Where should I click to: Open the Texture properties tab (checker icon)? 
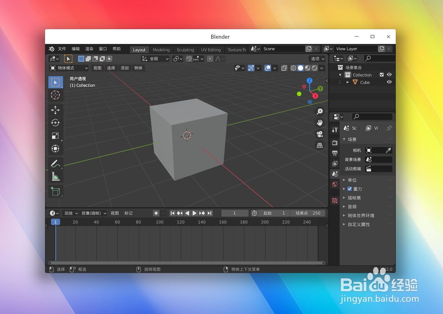click(335, 201)
